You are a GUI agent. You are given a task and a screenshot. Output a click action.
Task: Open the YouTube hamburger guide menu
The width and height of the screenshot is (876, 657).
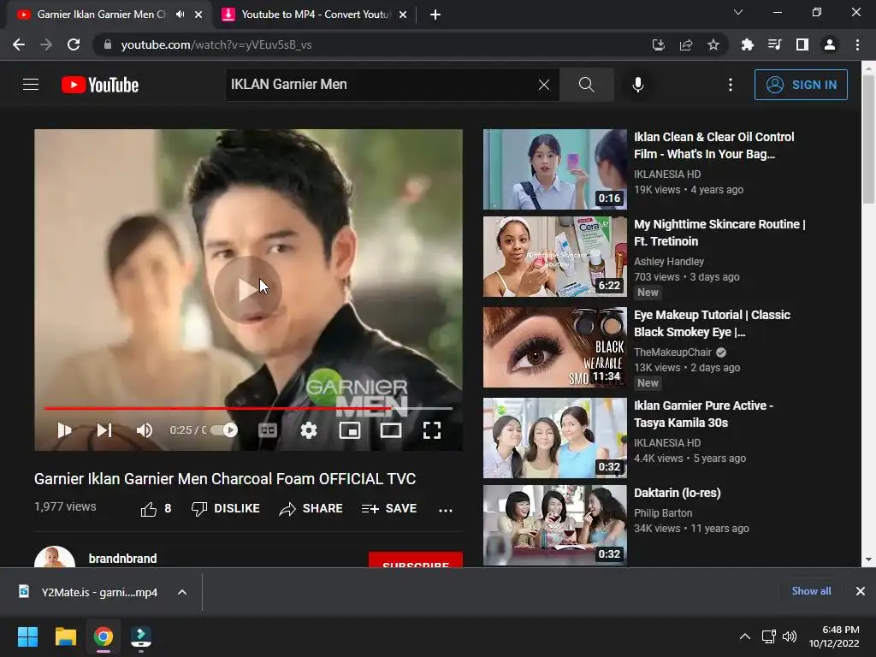[x=31, y=85]
